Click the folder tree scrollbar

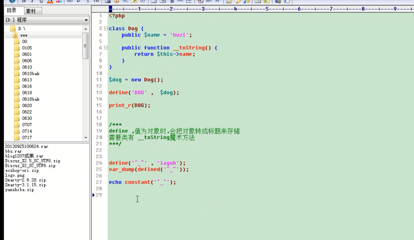tap(87, 45)
